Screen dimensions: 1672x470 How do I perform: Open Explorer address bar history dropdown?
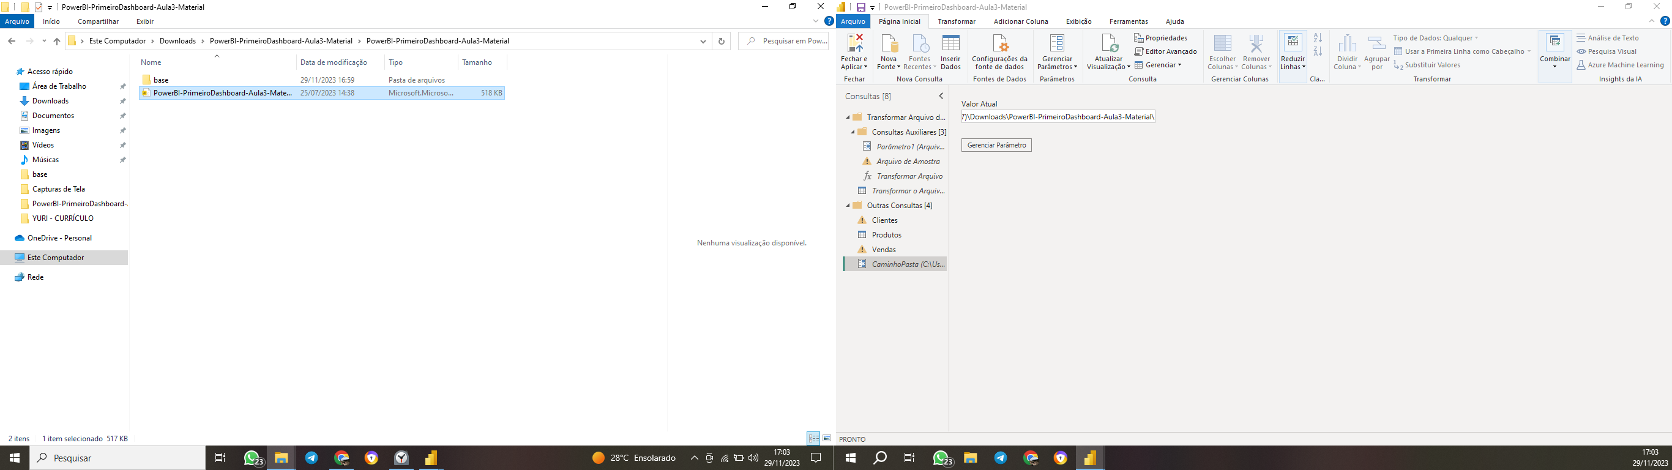click(703, 41)
